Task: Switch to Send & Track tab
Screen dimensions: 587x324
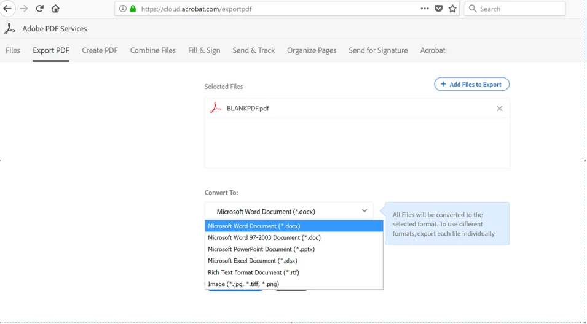Action: coord(254,50)
